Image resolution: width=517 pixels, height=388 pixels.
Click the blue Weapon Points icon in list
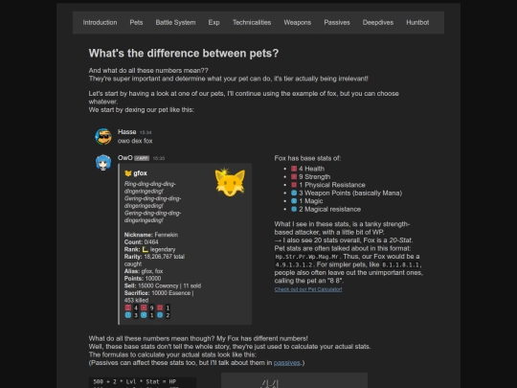[294, 193]
